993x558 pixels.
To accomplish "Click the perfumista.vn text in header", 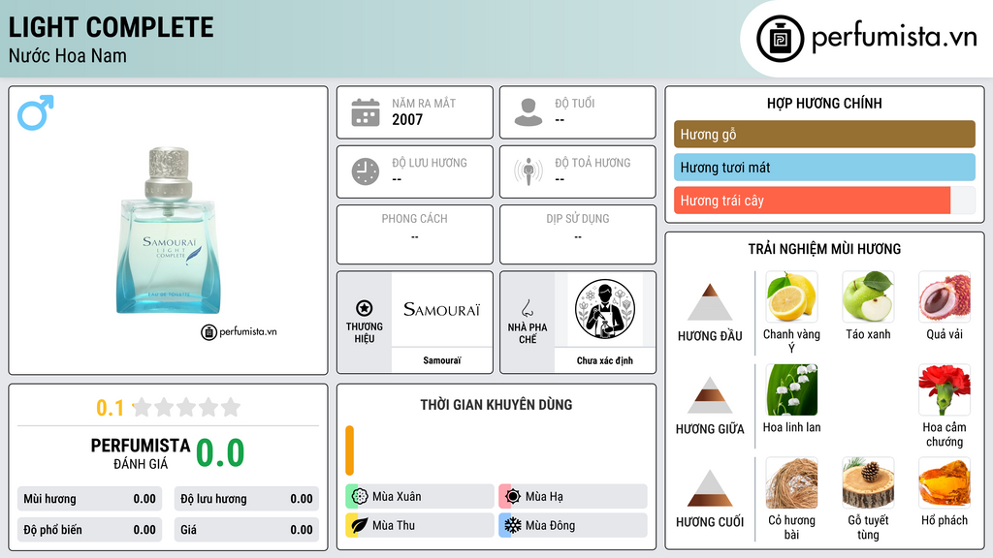I will pyautogui.click(x=894, y=38).
